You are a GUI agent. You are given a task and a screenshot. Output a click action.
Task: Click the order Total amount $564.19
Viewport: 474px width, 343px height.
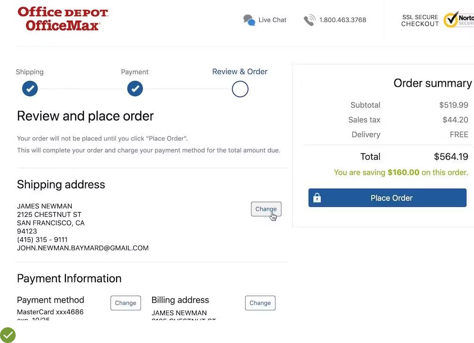pos(451,157)
